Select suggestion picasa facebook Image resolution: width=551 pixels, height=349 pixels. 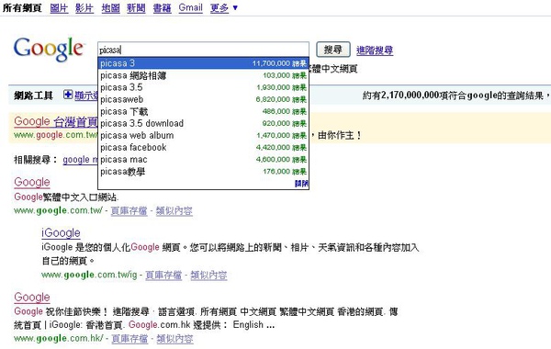click(203, 148)
